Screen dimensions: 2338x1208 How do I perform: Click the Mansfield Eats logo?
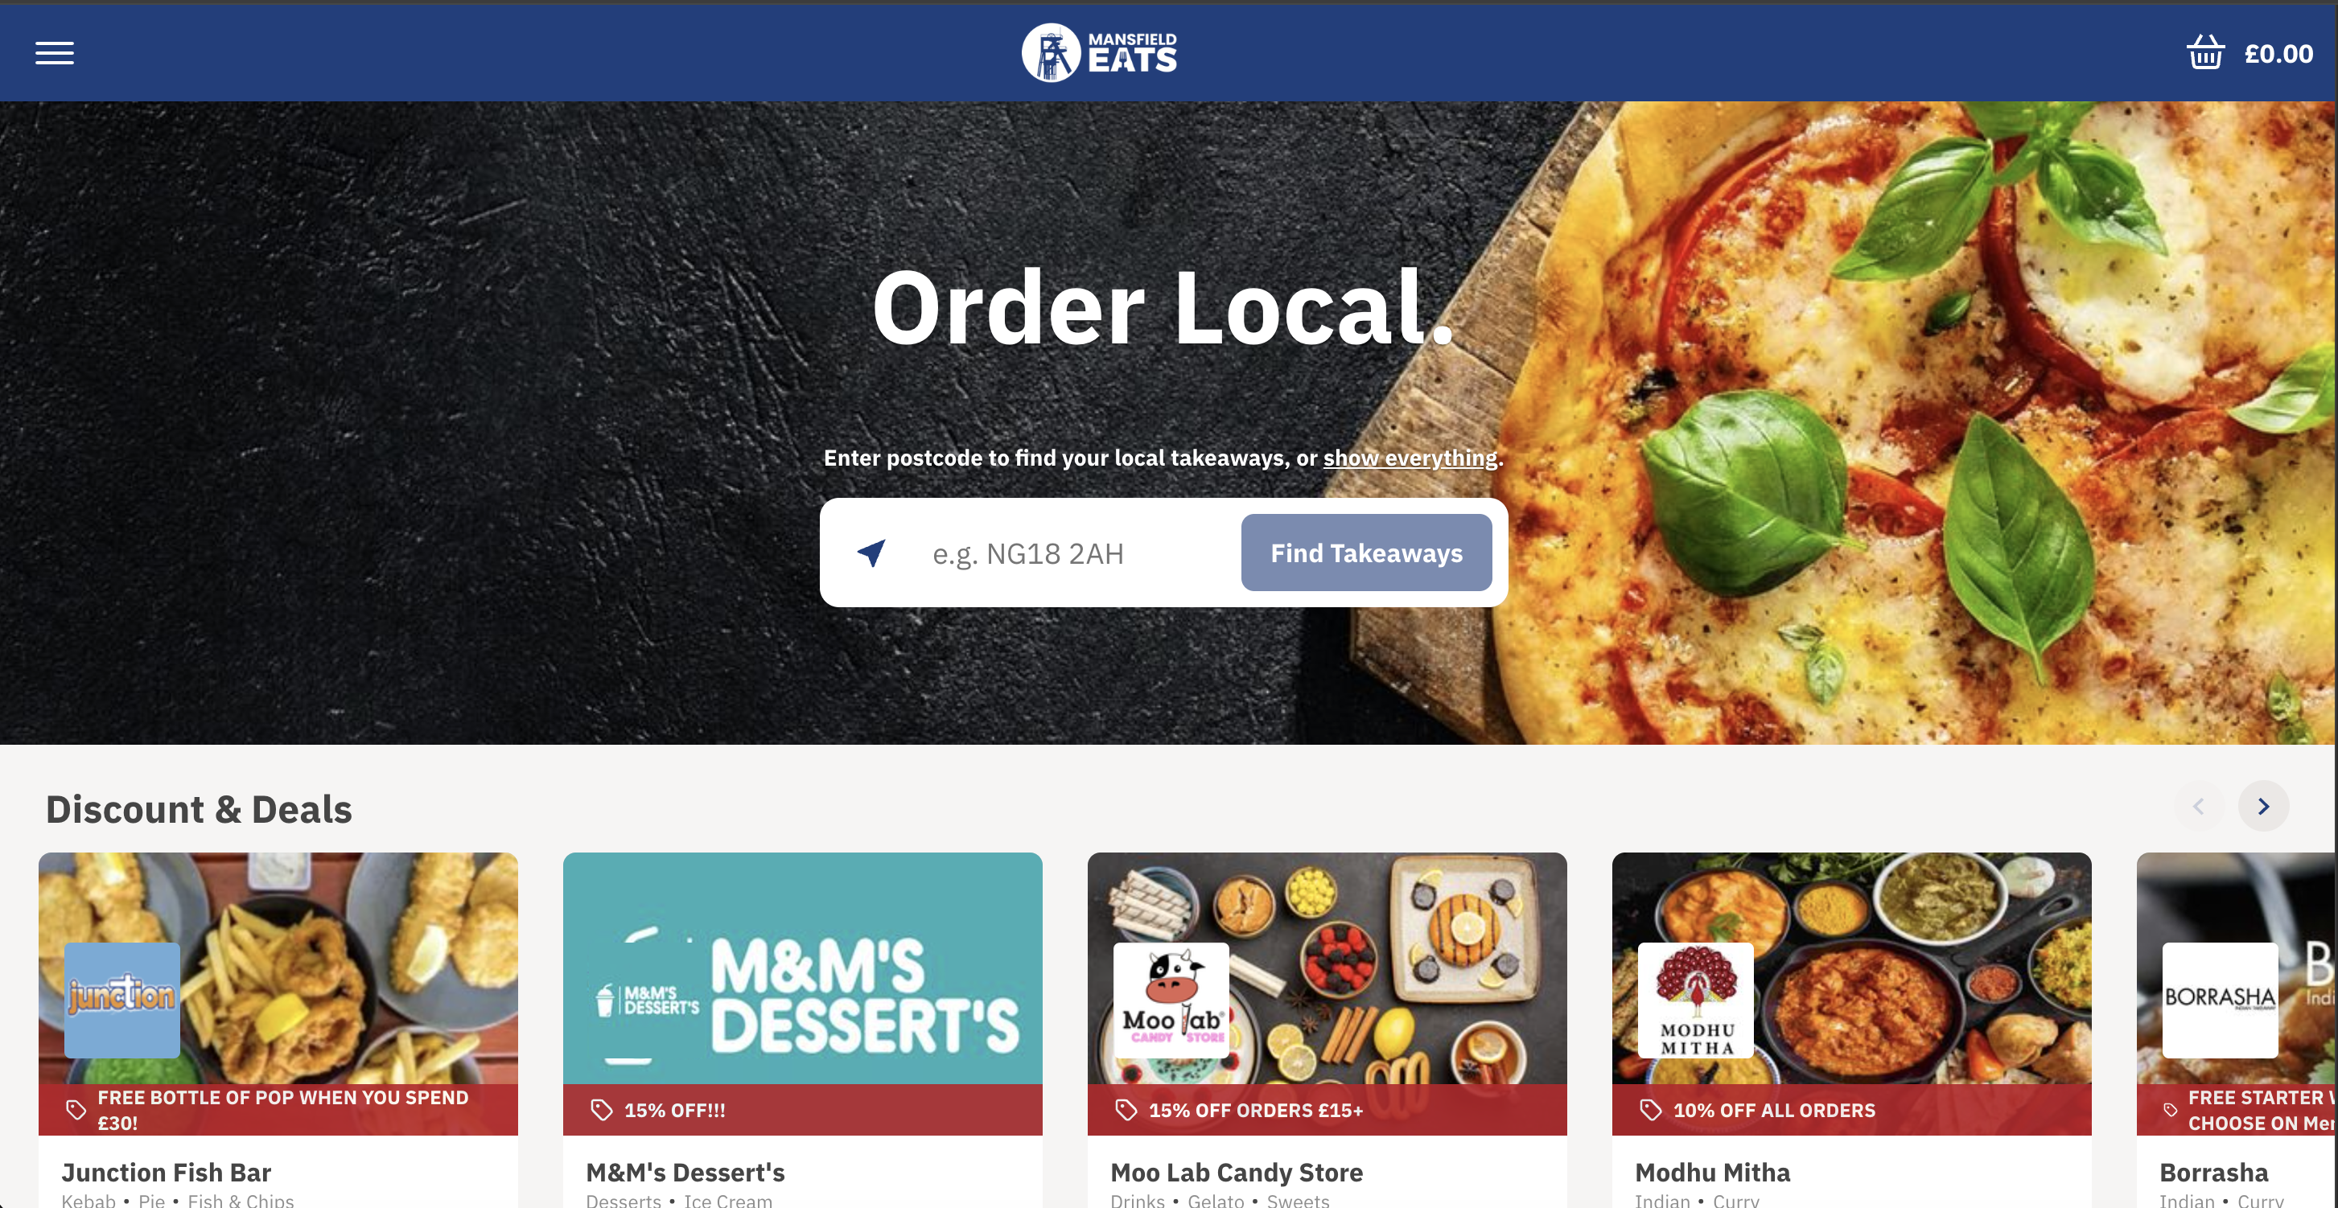1099,52
